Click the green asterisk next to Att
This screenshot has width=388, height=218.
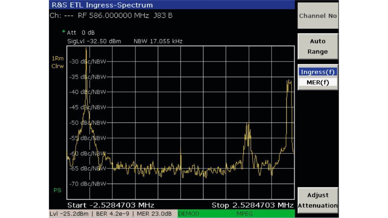64,33
